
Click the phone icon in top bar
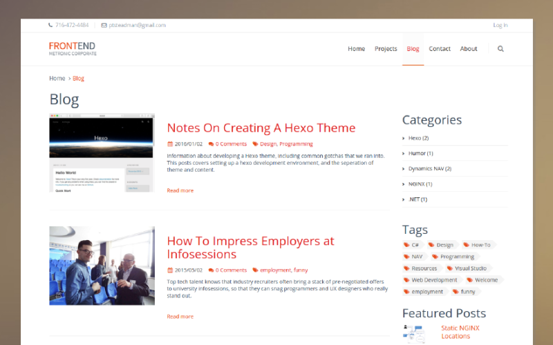(50, 26)
